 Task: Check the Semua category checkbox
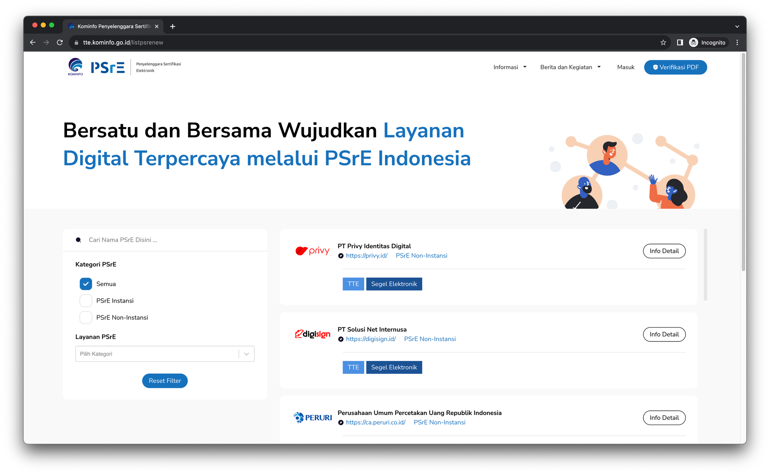pos(86,284)
